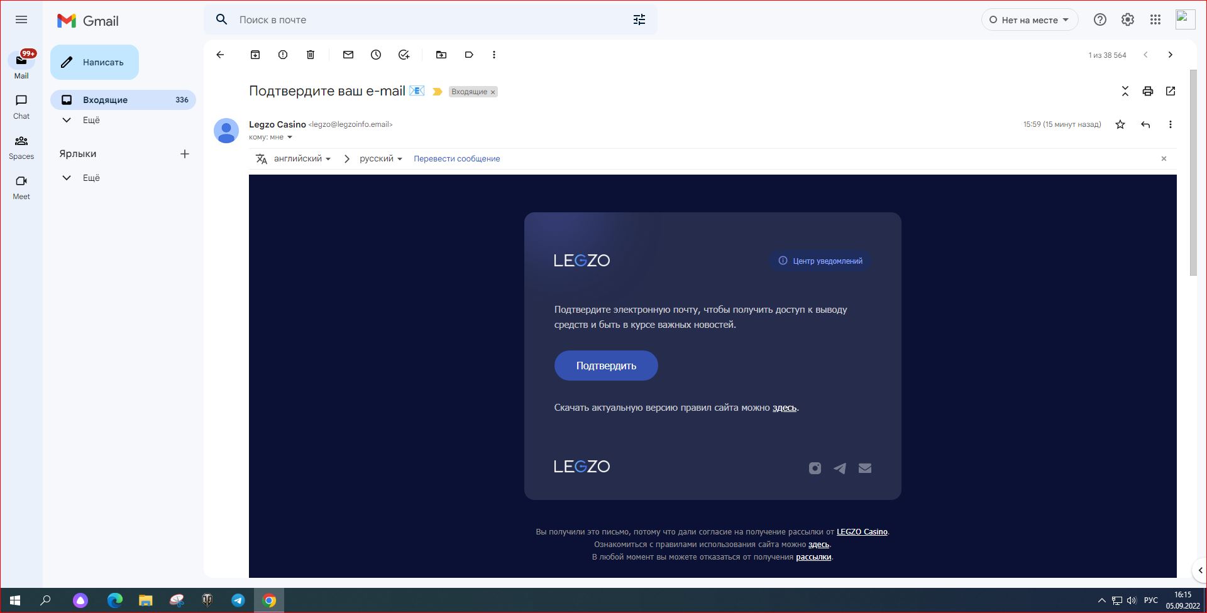
Task: Open File Explorer from taskbar
Action: click(146, 600)
